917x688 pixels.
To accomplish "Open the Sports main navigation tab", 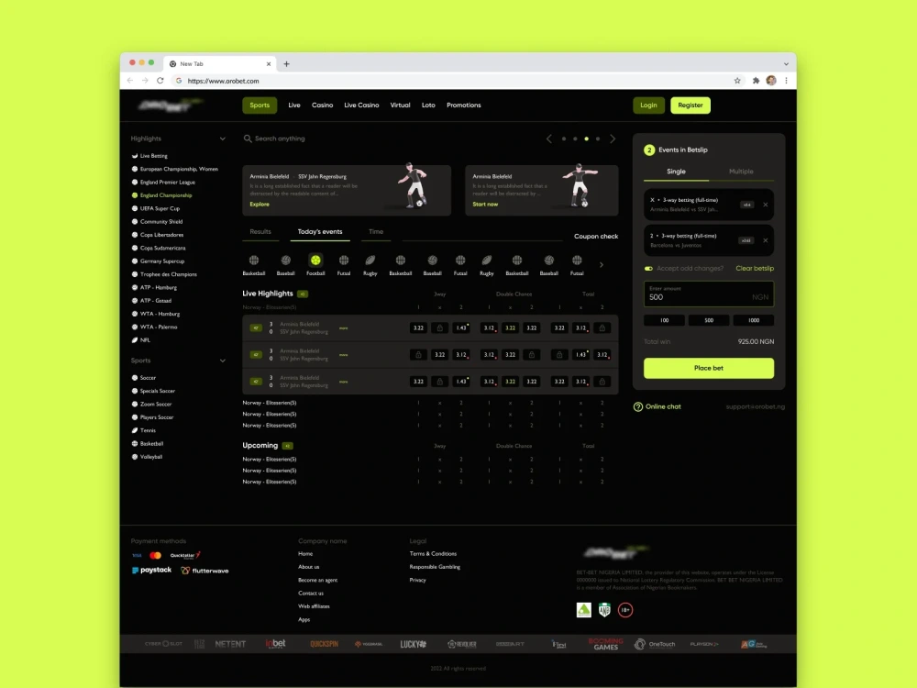I will (260, 105).
